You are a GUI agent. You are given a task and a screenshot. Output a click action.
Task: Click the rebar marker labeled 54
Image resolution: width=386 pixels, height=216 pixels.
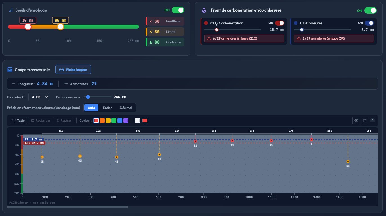[x=348, y=162]
